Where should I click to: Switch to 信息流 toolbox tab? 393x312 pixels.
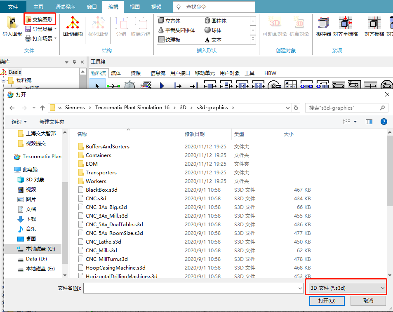[x=158, y=73]
